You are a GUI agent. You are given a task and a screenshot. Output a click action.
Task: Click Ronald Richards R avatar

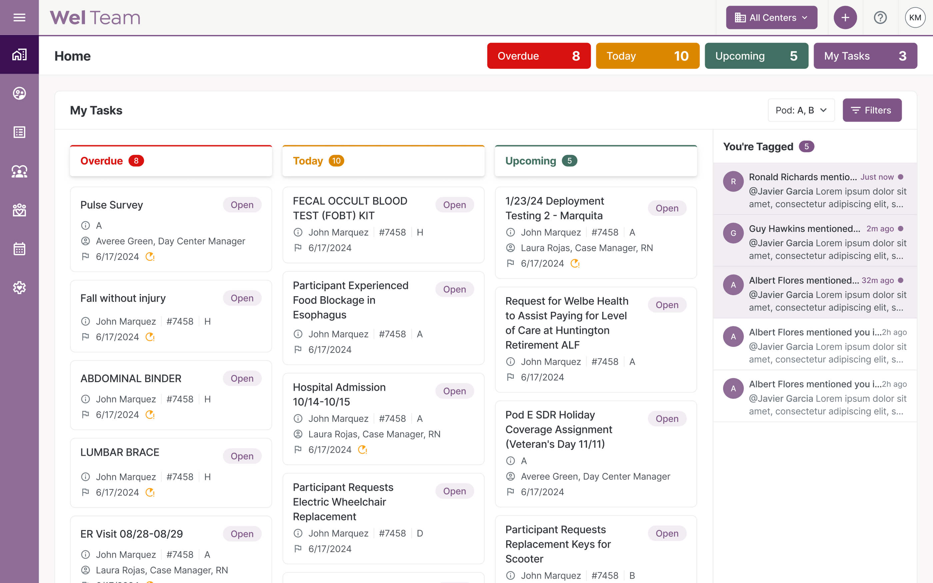(x=733, y=181)
